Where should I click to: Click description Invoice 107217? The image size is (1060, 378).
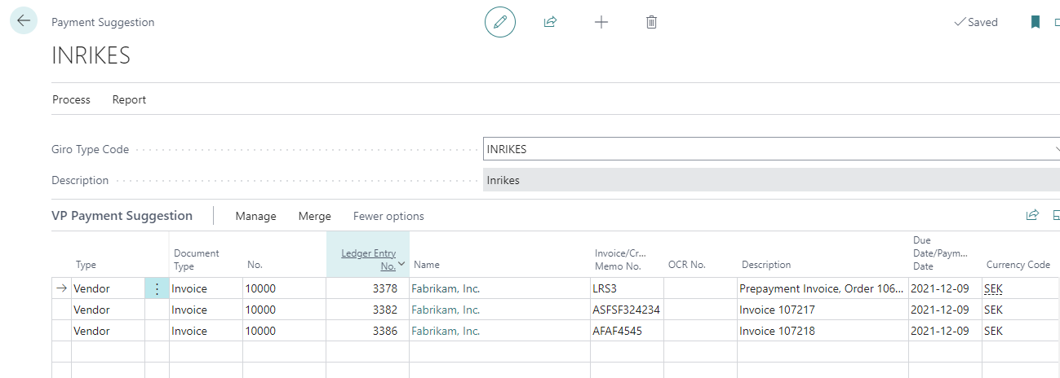(777, 310)
